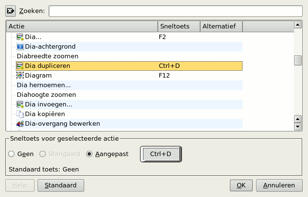
Task: Click the Dia invoegen... icon
Action: (20, 105)
